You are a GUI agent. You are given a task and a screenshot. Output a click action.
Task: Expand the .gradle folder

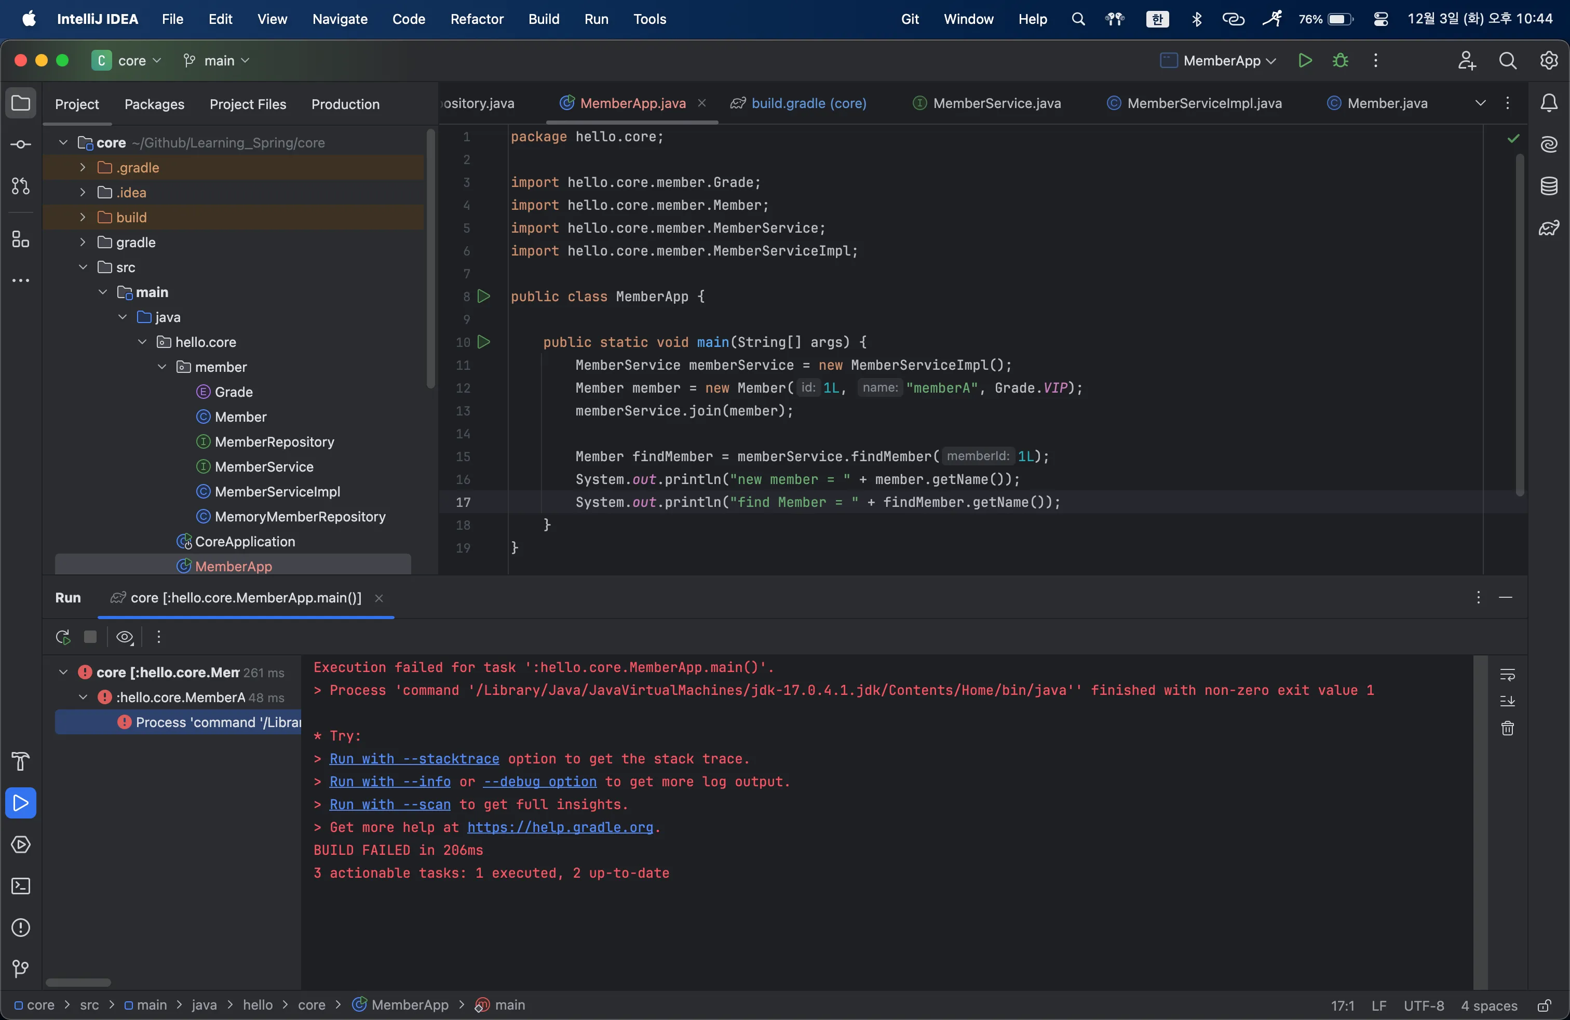pyautogui.click(x=83, y=168)
